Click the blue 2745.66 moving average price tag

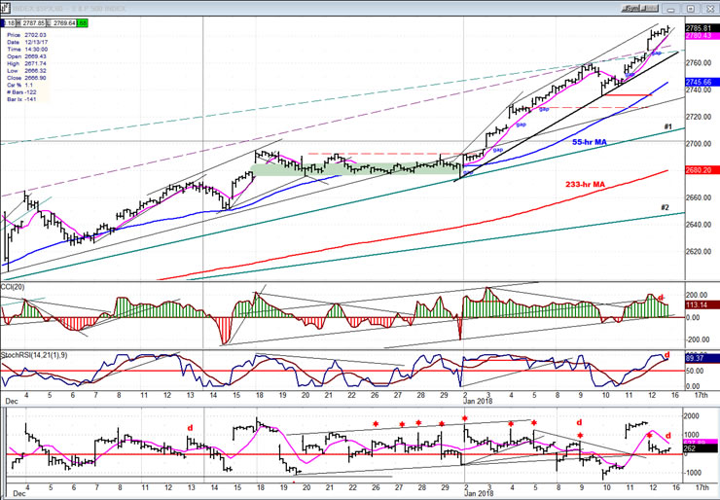(x=702, y=82)
